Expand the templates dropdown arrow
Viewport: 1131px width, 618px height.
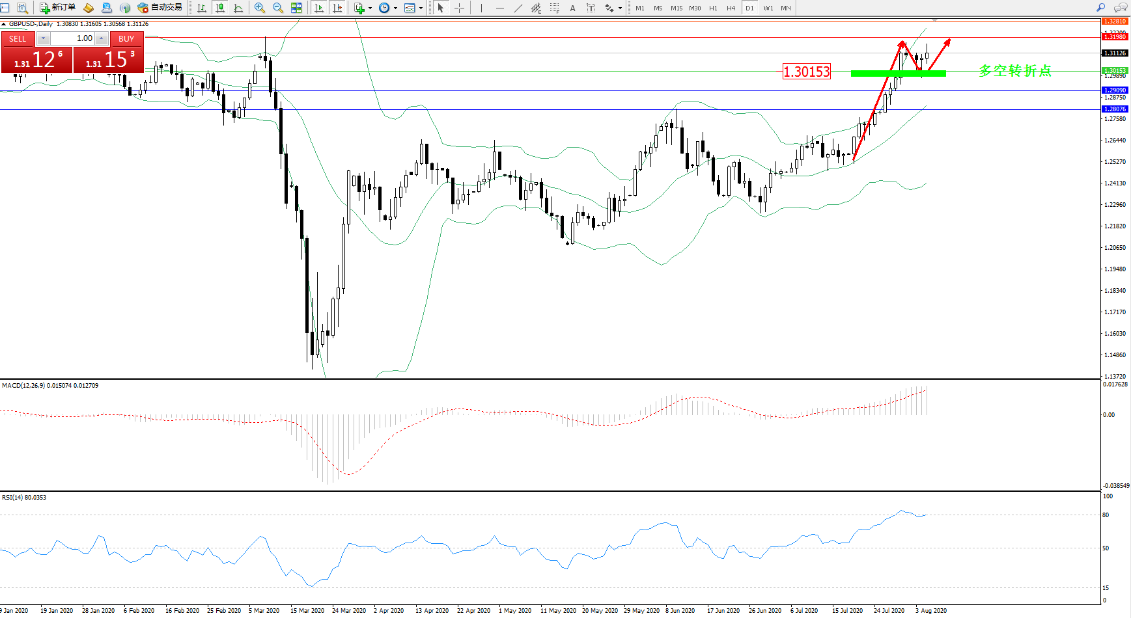coord(421,8)
